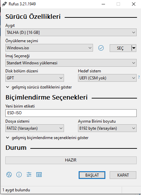Click the Hedef sistem label
This screenshot has height=195, width=141.
(x=90, y=71)
